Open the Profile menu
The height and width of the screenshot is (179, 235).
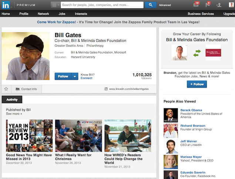pos(24,14)
